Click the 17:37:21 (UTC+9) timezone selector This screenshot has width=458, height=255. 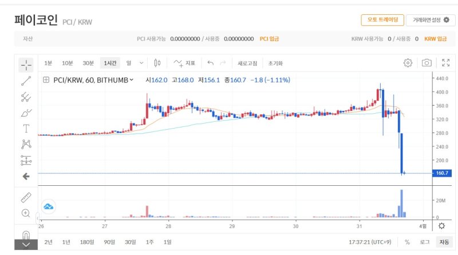pos(370,242)
